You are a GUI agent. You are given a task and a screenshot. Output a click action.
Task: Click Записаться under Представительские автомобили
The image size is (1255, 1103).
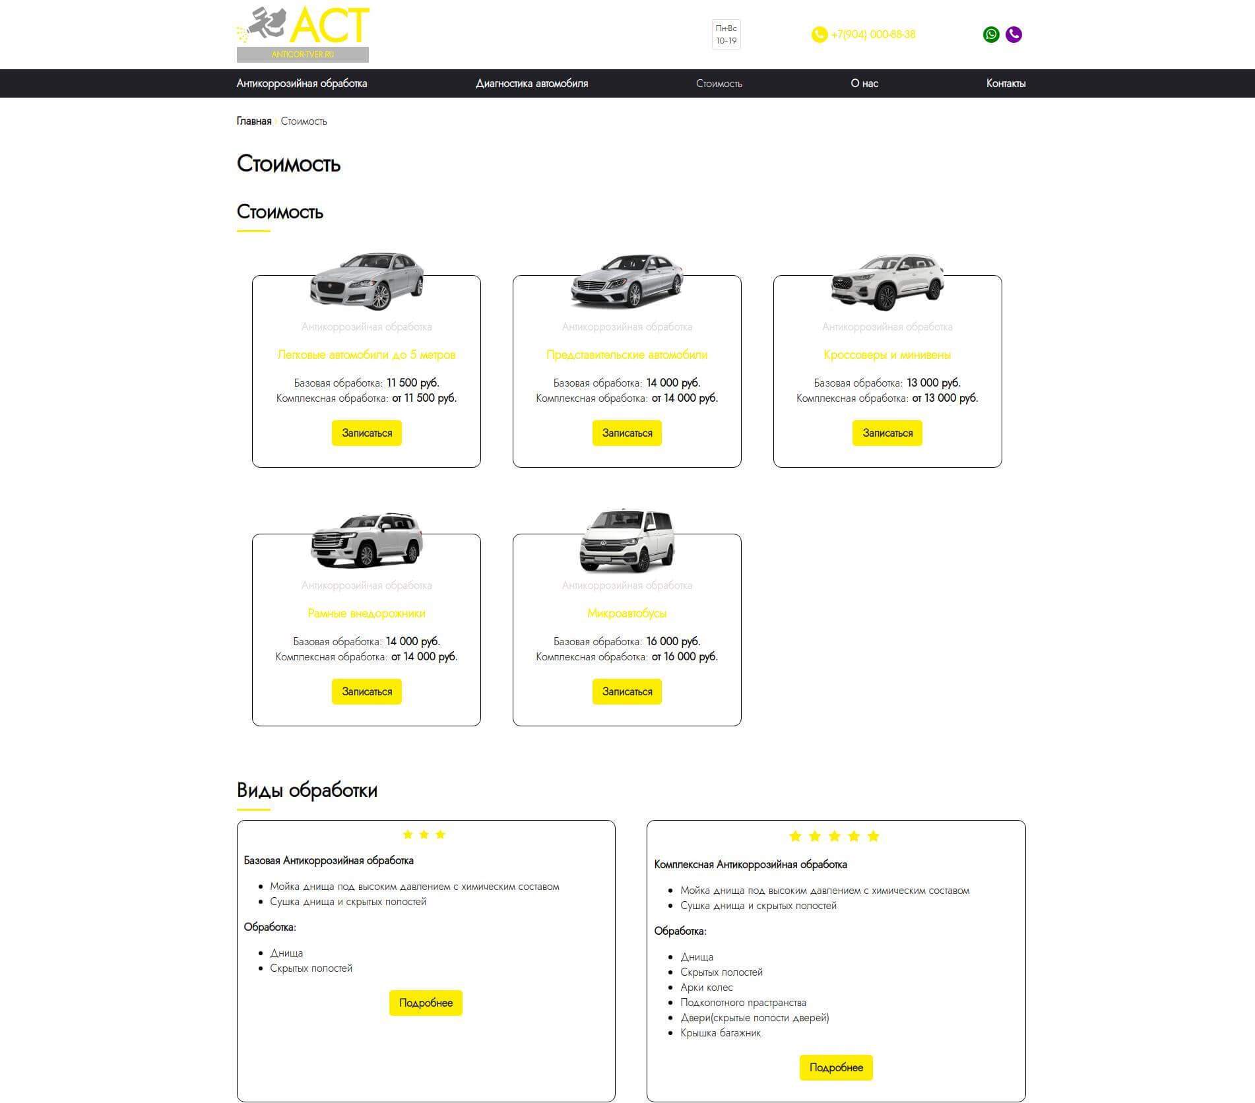point(627,433)
